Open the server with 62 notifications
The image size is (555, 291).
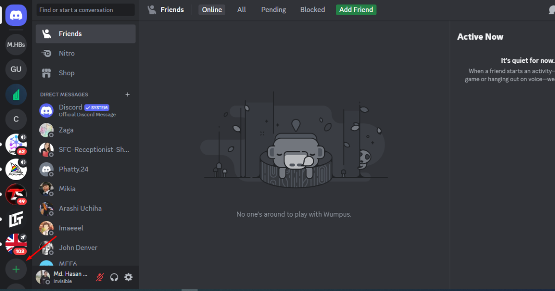click(16, 144)
